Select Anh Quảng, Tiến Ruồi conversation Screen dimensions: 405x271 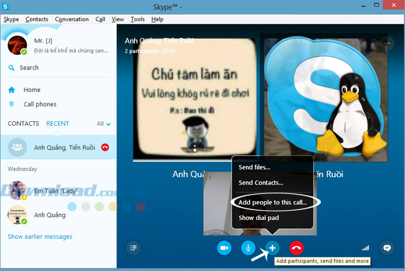[x=59, y=147]
